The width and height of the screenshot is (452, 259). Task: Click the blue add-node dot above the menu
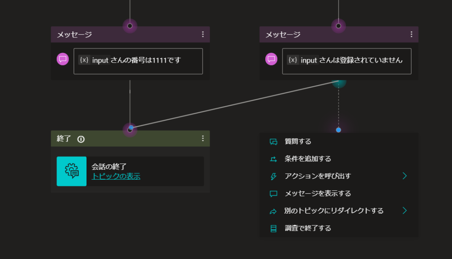[339, 130]
